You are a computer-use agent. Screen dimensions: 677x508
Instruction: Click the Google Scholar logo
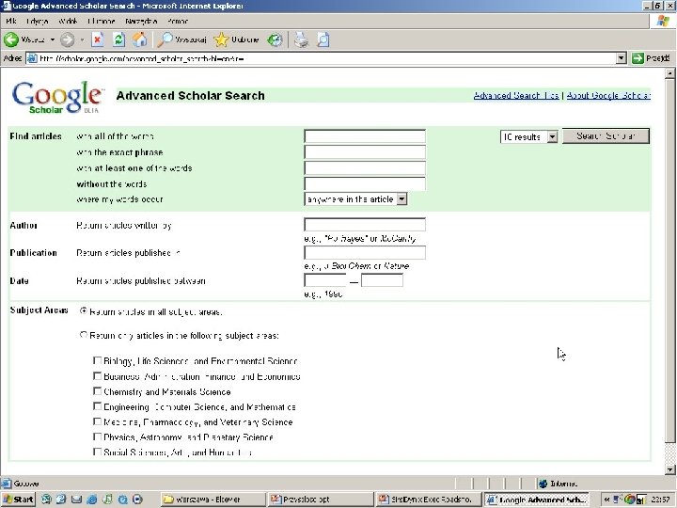point(57,98)
